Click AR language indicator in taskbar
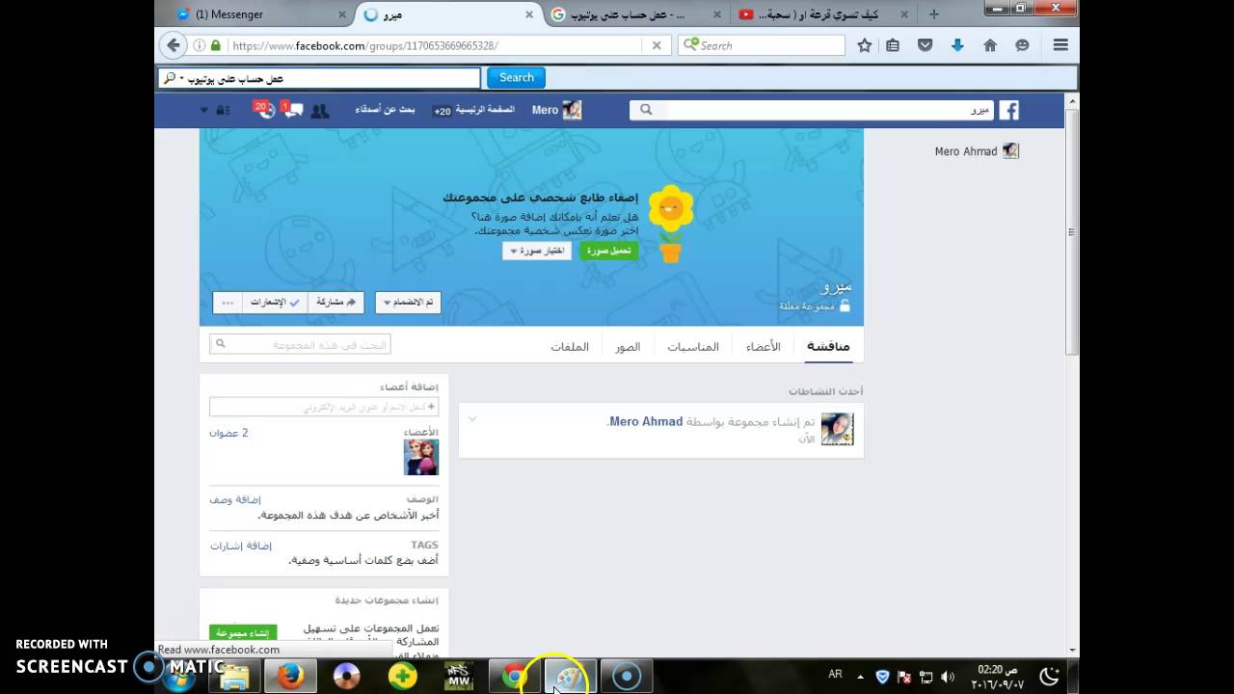 [x=836, y=675]
